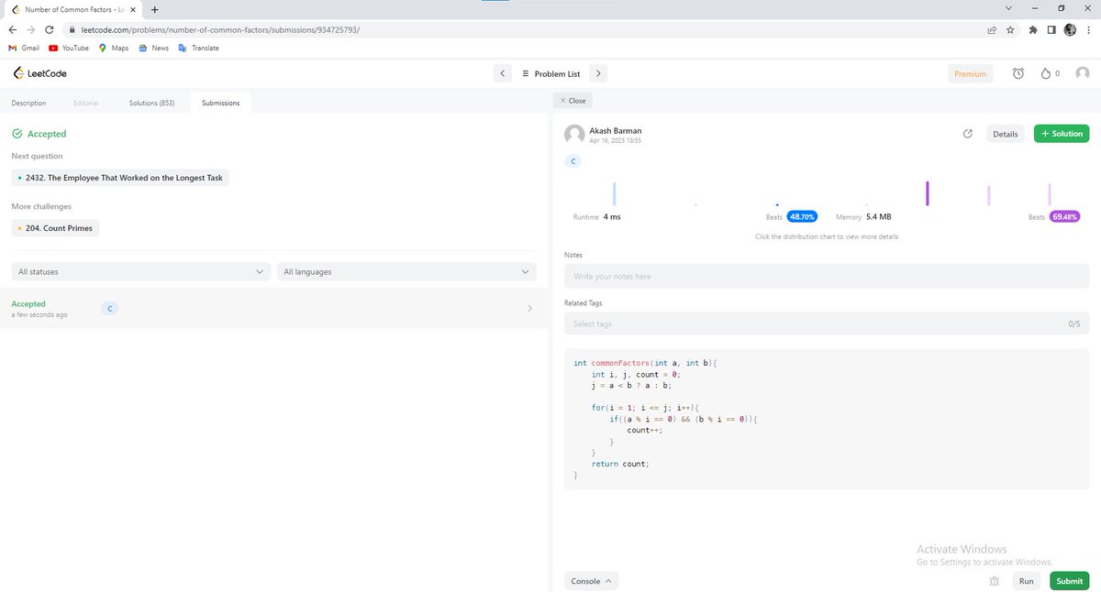This screenshot has height=592, width=1101.
Task: Click the Beats 48.70% badge
Action: pyautogui.click(x=801, y=217)
